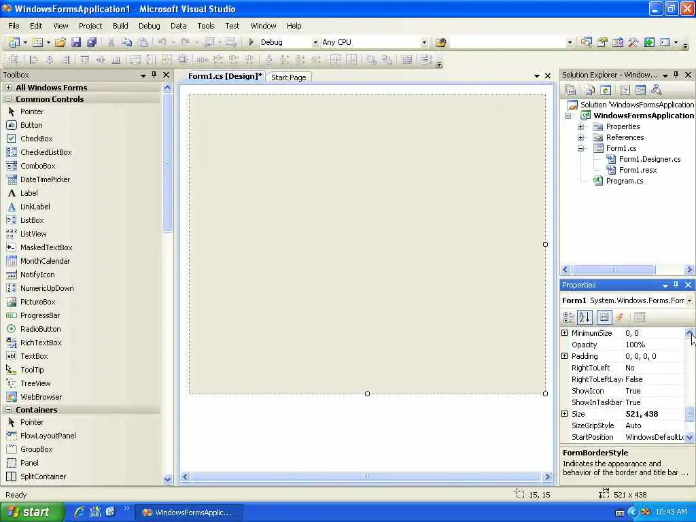The height and width of the screenshot is (522, 696).
Task: Click the New Project toolbar icon
Action: (15, 42)
